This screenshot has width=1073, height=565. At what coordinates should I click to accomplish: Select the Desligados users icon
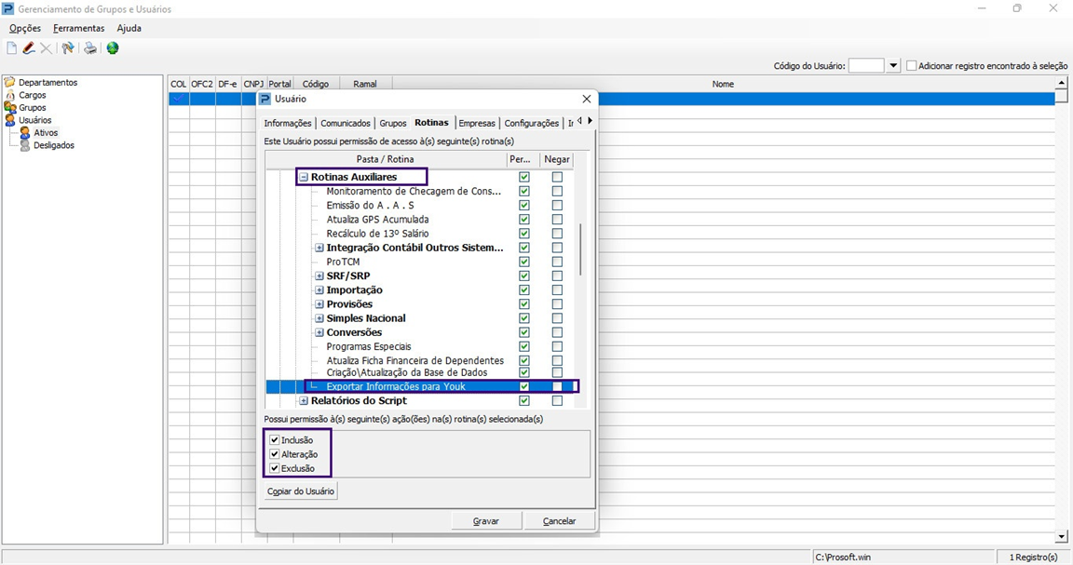pyautogui.click(x=25, y=145)
